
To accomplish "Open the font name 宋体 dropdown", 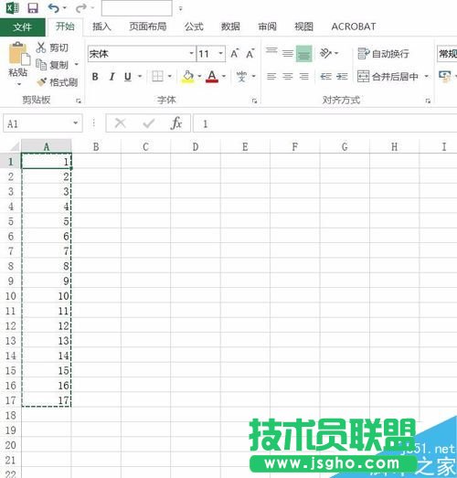I will click(x=191, y=53).
